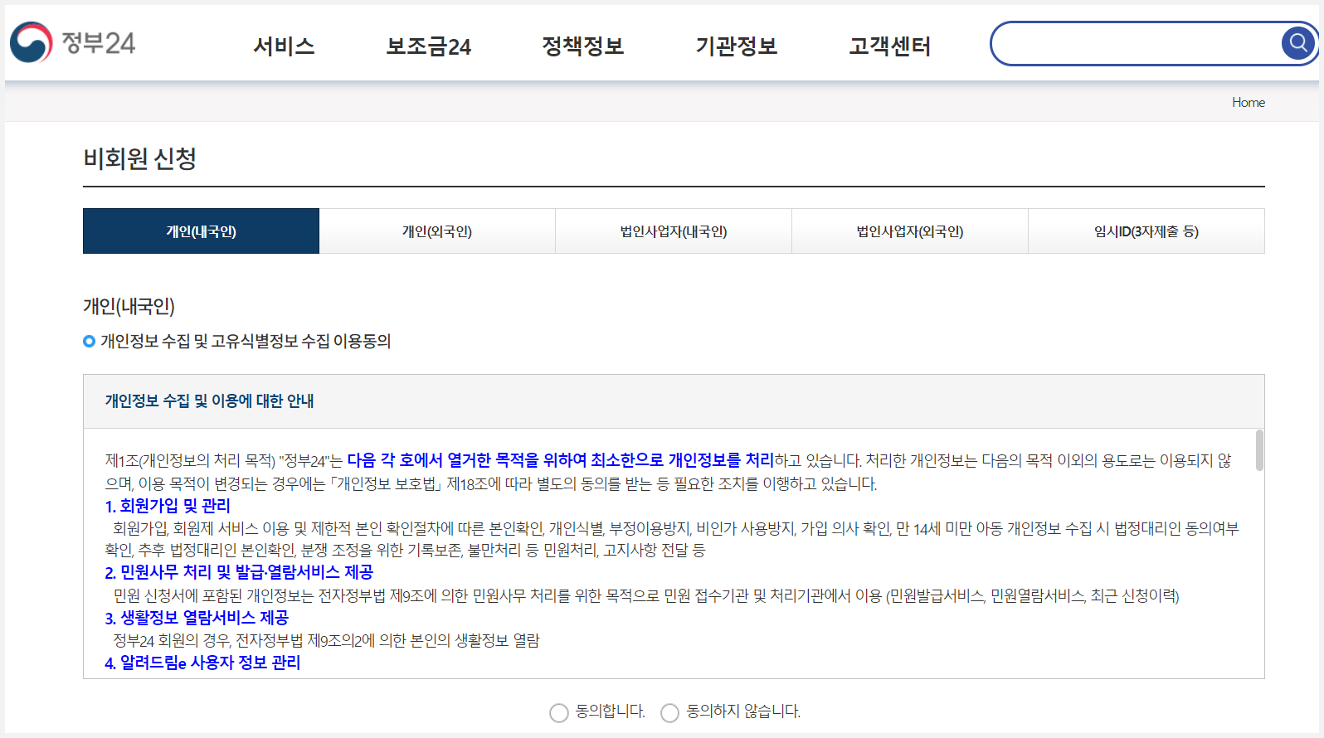
Task: Click the magnifier search icon
Action: (1298, 42)
